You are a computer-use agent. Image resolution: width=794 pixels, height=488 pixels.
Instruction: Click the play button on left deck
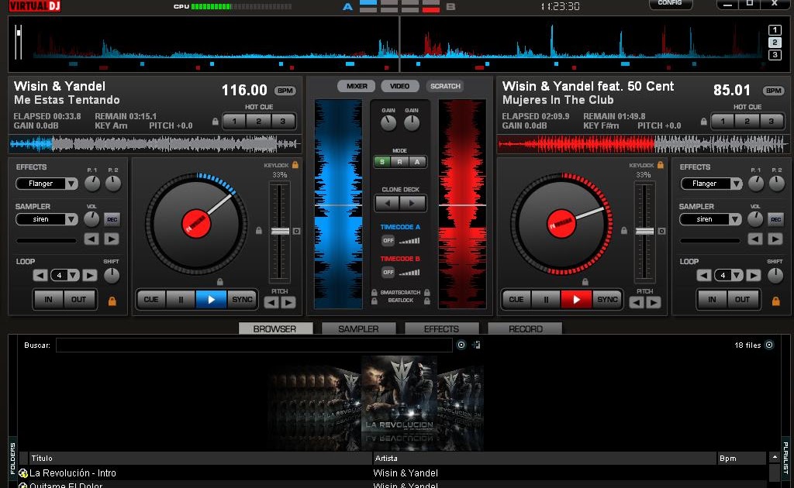coord(211,299)
